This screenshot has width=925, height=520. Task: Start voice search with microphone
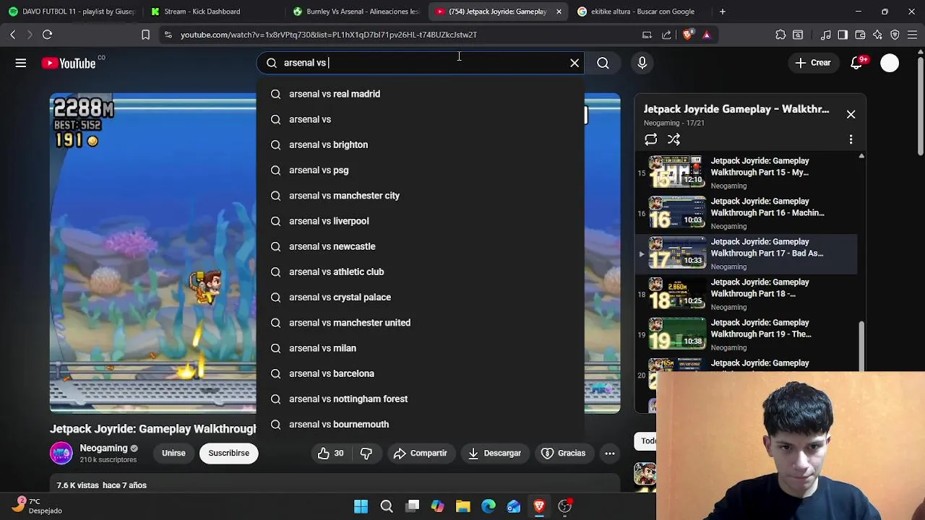click(642, 63)
